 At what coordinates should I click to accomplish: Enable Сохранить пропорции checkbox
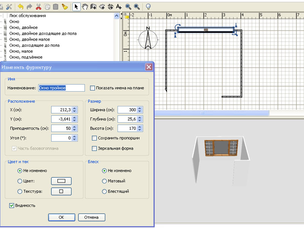(94, 138)
